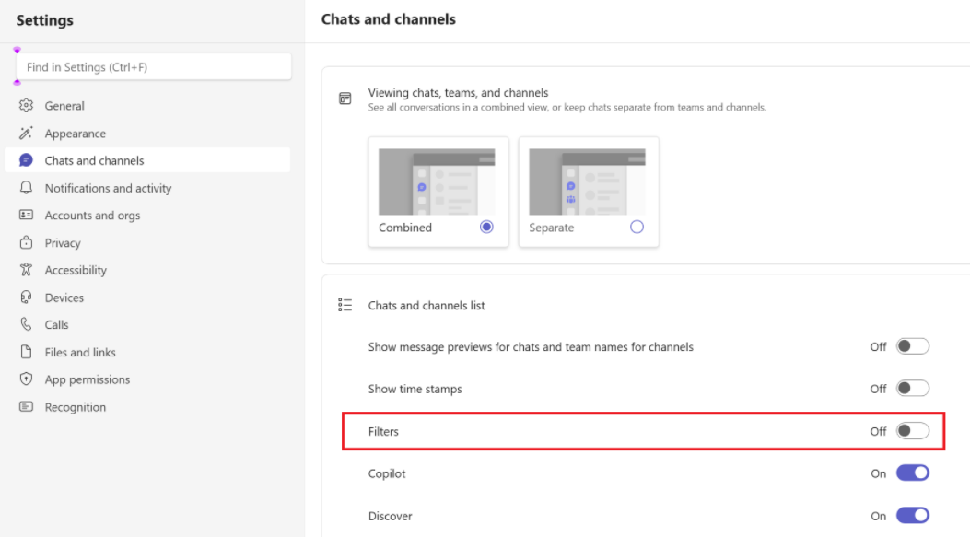This screenshot has height=537, width=970.
Task: Click the App permissions shield icon
Action: (26, 379)
